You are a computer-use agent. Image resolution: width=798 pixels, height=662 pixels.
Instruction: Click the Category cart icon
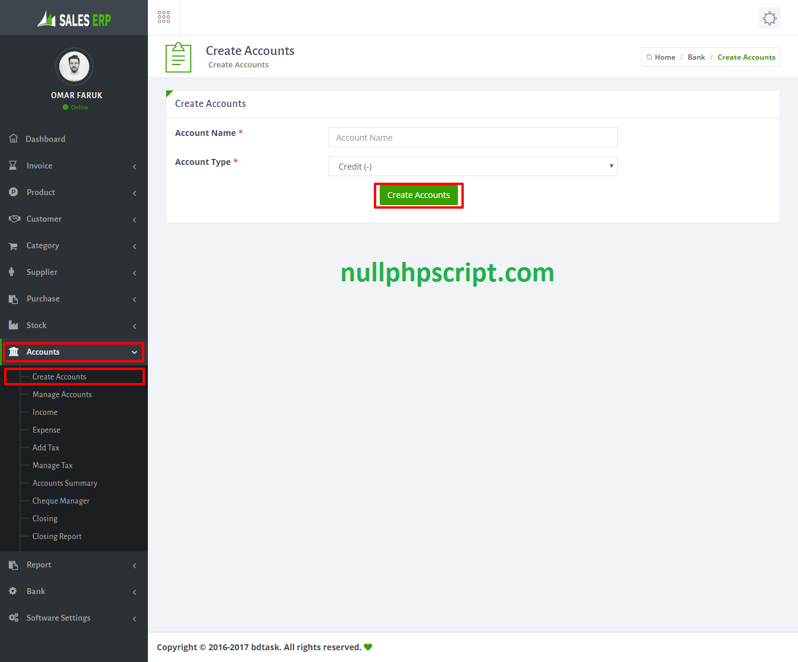click(13, 246)
